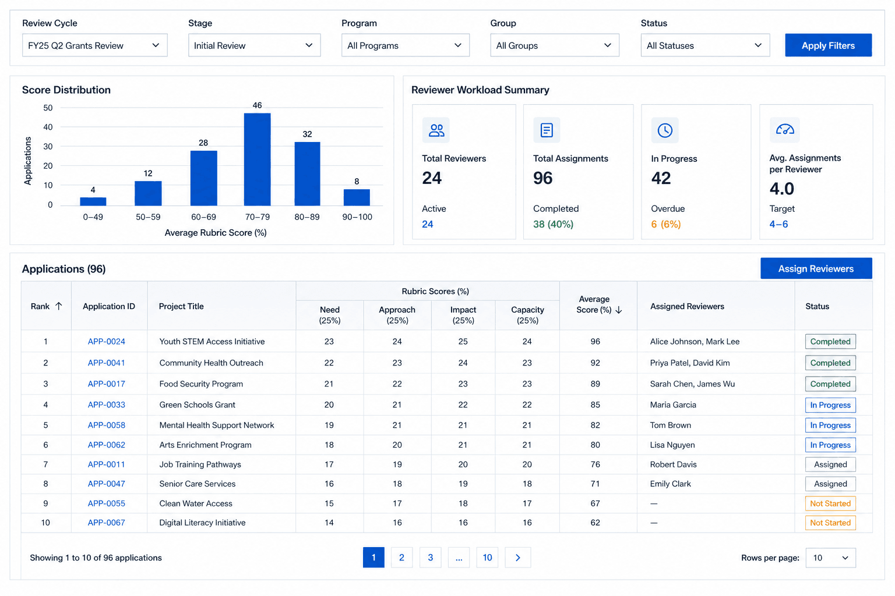Viewport: 895px width, 596px height.
Task: Click the 80–89 score bar
Action: click(307, 173)
